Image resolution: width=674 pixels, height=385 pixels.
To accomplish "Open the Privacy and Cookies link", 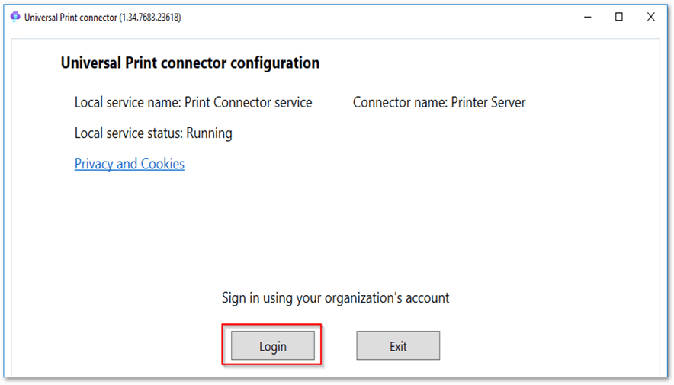I will (x=130, y=164).
